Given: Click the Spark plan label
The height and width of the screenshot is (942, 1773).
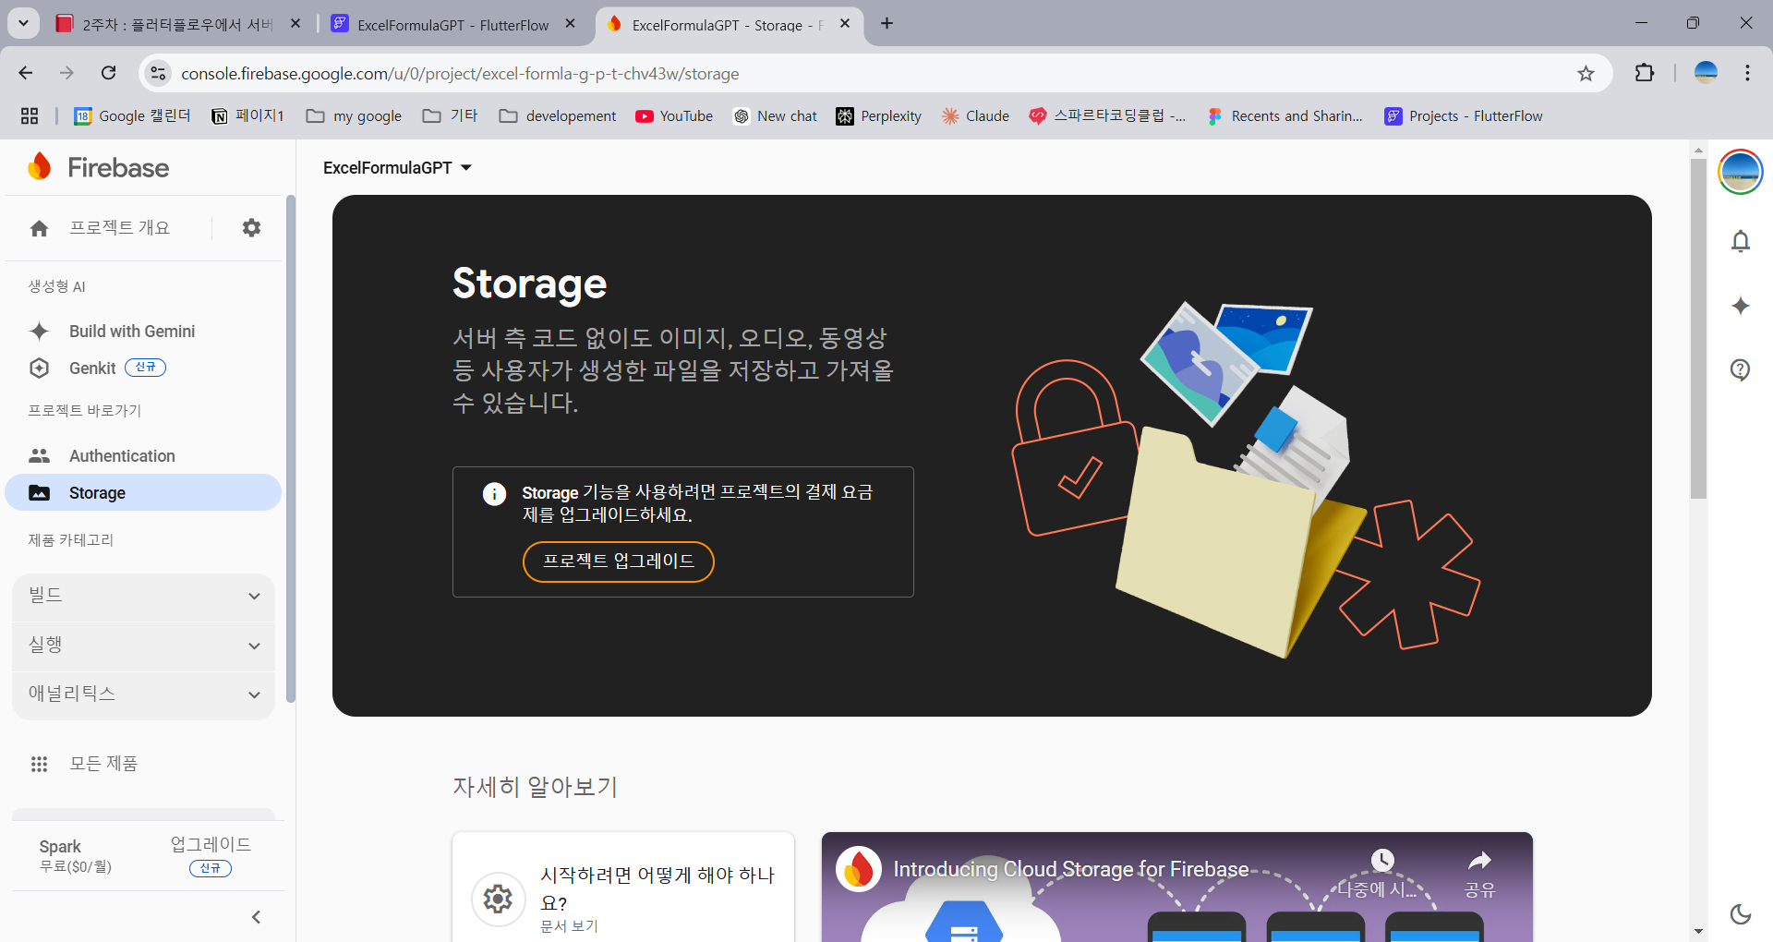Looking at the screenshot, I should [60, 847].
